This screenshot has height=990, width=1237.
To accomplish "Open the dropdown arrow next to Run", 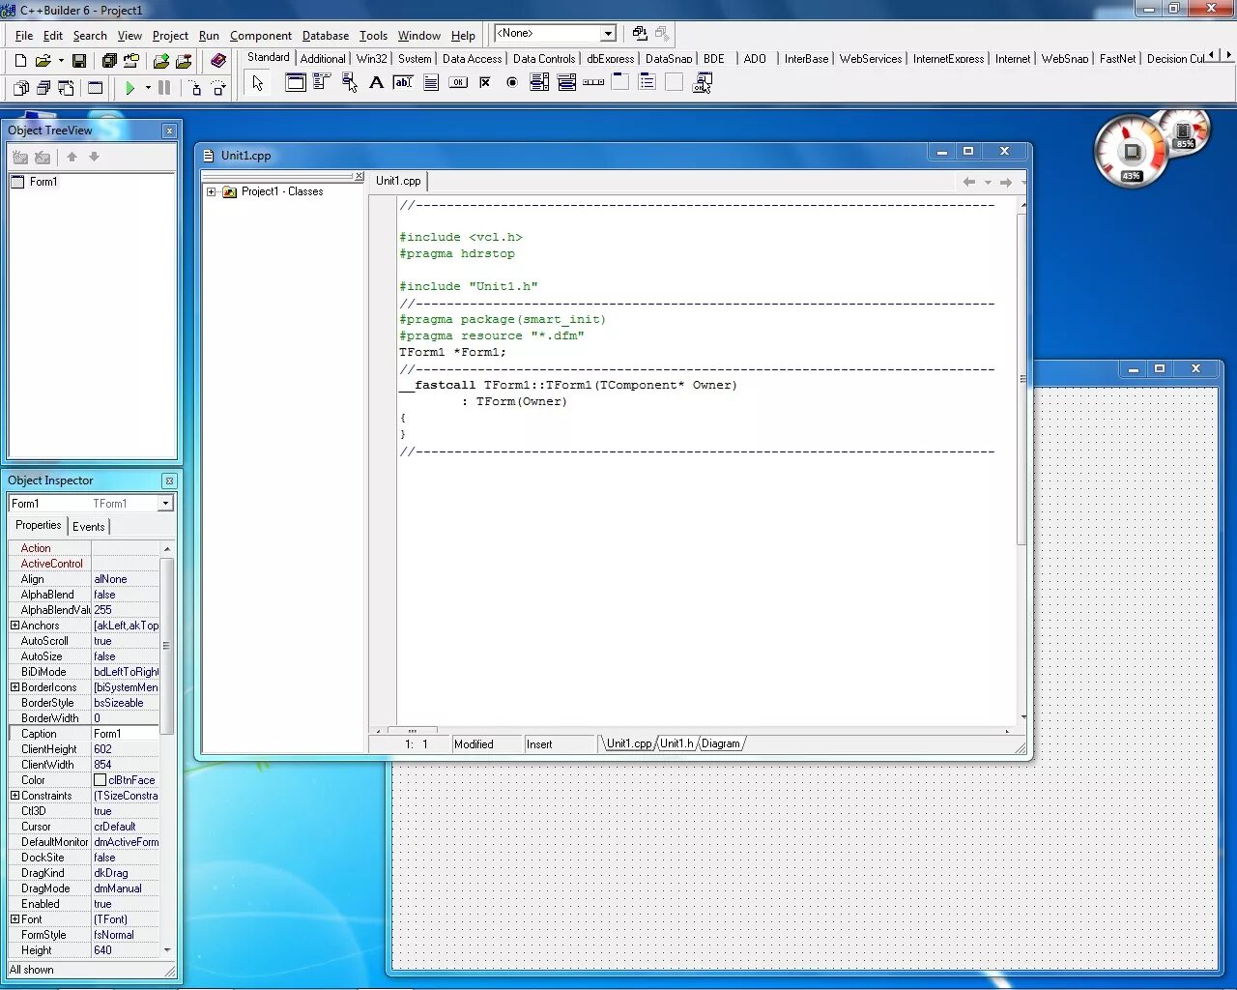I will pos(148,88).
